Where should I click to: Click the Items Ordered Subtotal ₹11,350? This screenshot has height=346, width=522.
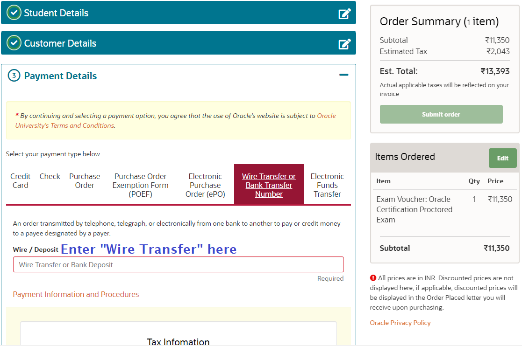496,249
